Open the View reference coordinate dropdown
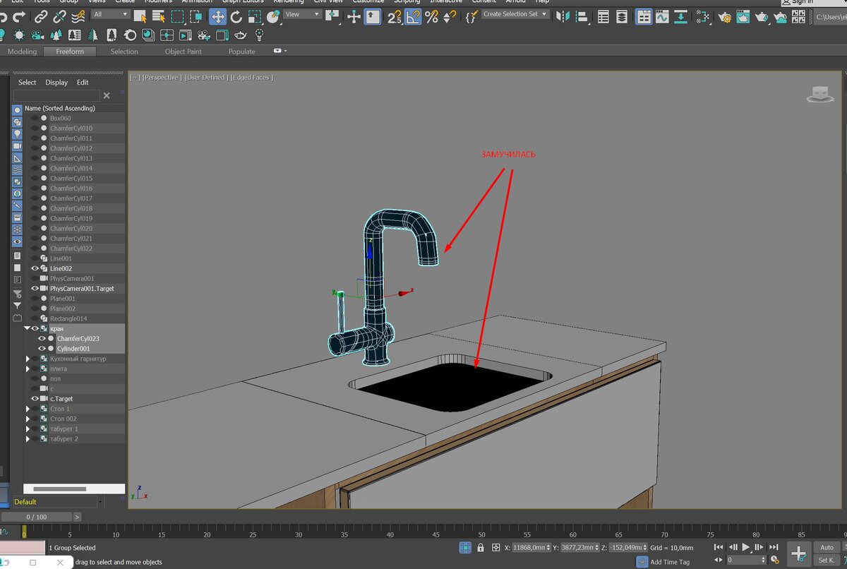847x569 pixels. click(303, 14)
